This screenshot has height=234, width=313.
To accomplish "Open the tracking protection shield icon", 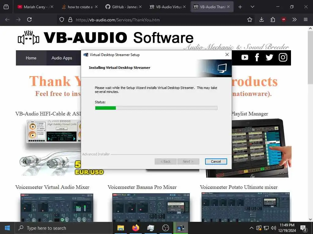I will tap(62, 20).
